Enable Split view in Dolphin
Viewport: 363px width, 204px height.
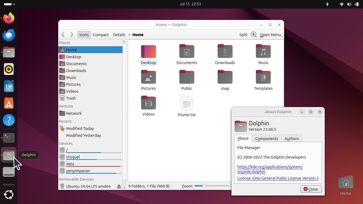(x=243, y=35)
